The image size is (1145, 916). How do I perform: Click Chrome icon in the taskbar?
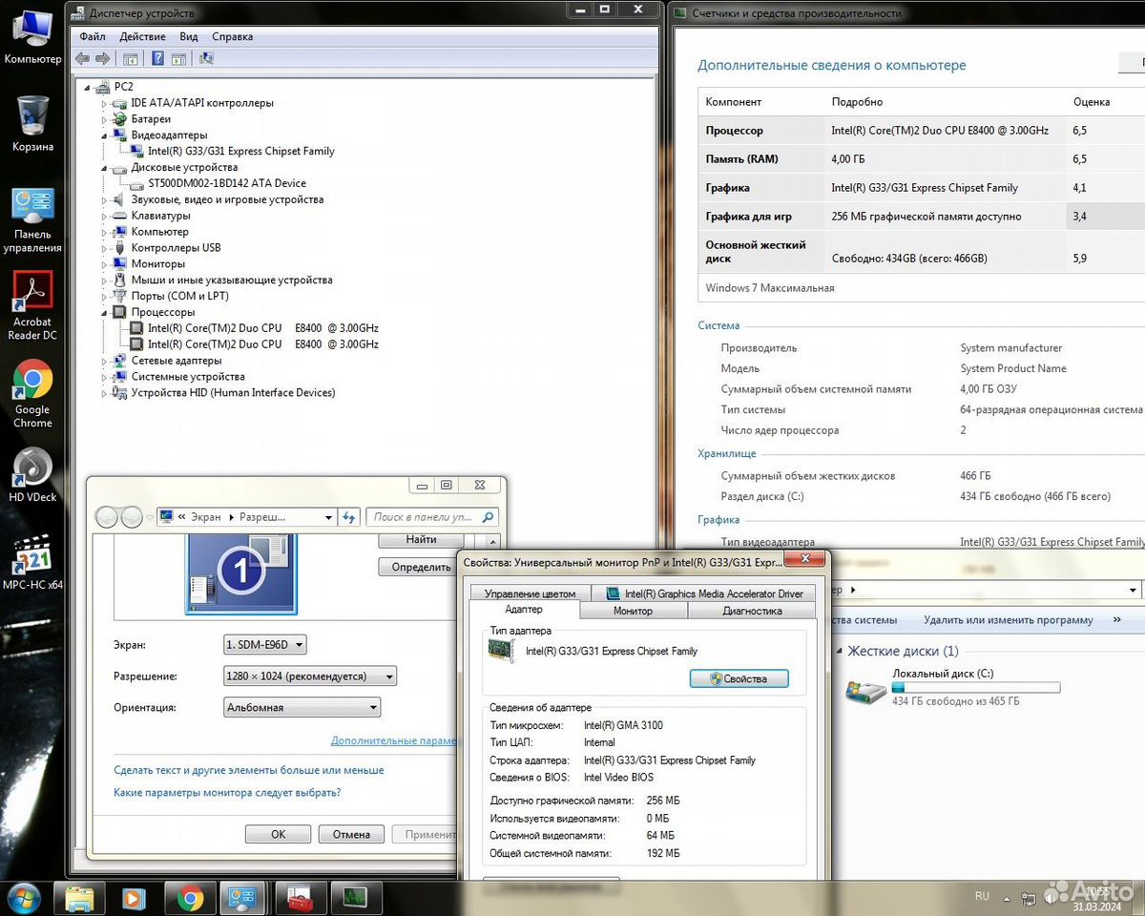point(189,898)
